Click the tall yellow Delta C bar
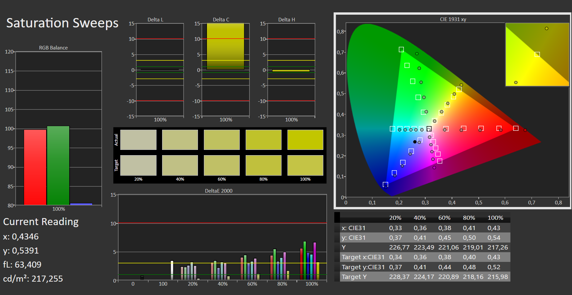Viewport: 572px width, 295px height. pos(225,46)
